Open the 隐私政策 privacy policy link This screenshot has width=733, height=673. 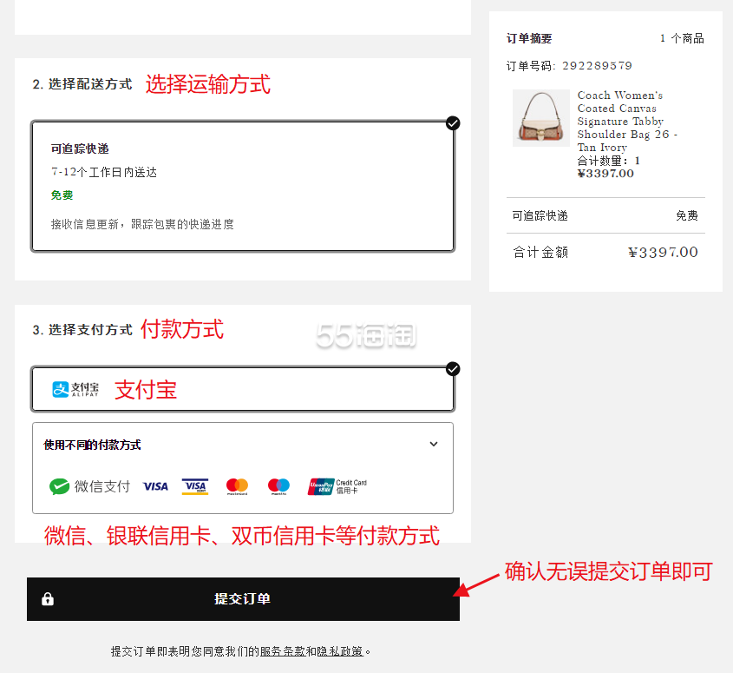point(340,651)
